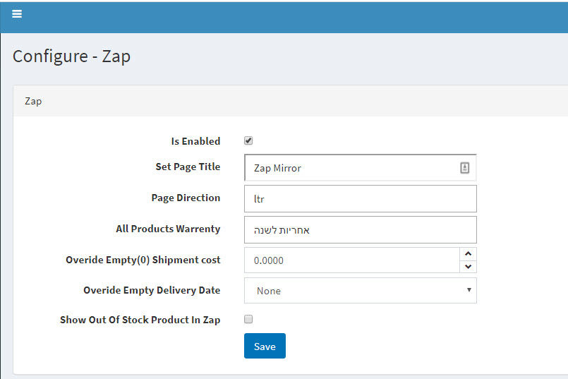Click the dropdown arrow next to None
The width and height of the screenshot is (568, 379).
469,290
